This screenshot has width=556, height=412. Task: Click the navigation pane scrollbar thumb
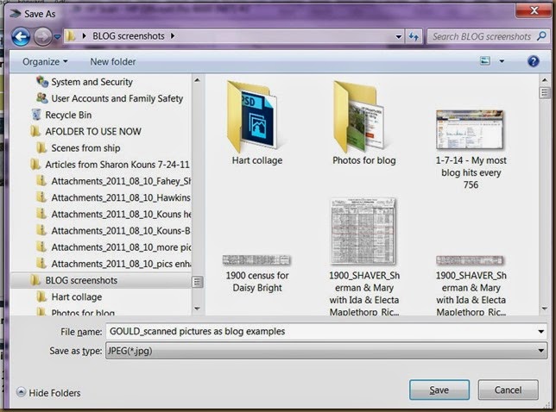coord(197,282)
